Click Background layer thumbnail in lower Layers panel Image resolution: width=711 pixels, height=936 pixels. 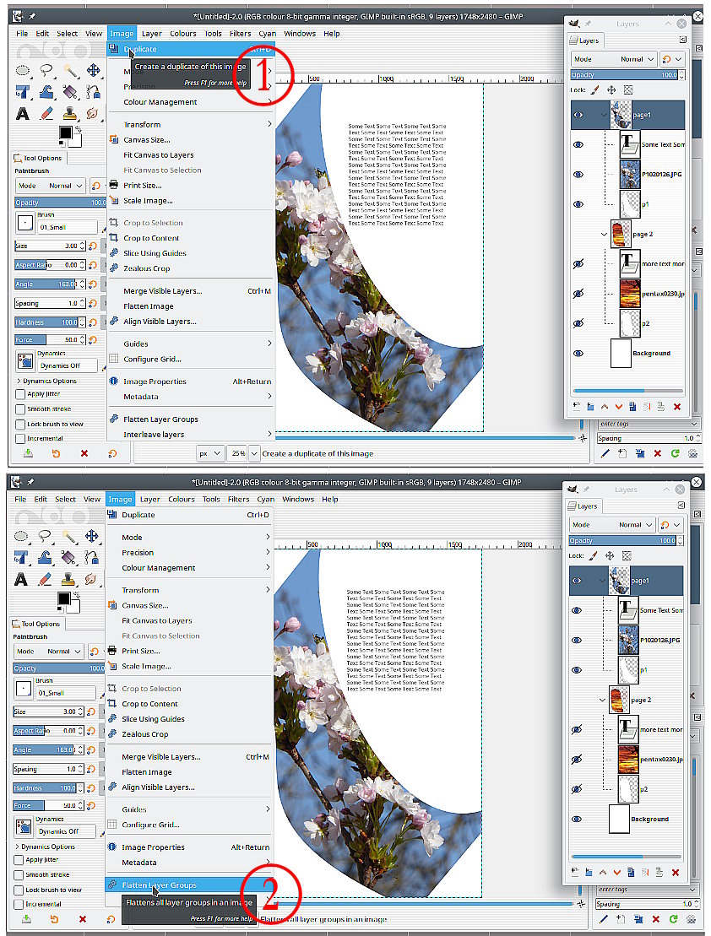click(619, 819)
